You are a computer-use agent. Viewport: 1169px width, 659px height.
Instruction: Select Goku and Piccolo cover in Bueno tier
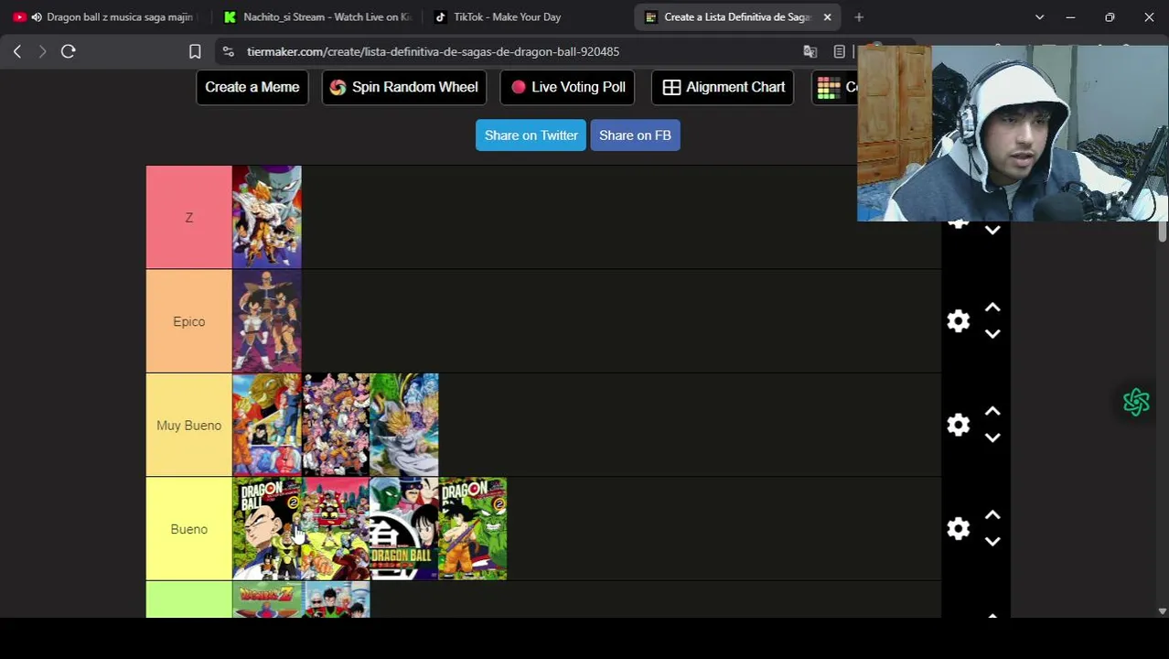(x=473, y=529)
